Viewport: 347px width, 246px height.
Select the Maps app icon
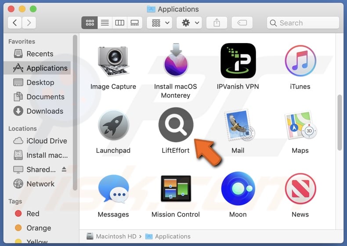(x=300, y=125)
